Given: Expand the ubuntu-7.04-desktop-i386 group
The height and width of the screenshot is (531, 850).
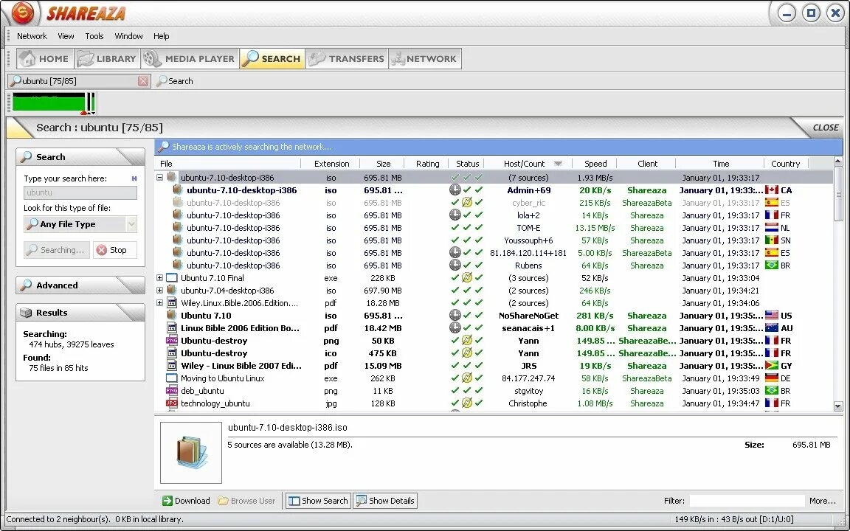Looking at the screenshot, I should pyautogui.click(x=159, y=291).
